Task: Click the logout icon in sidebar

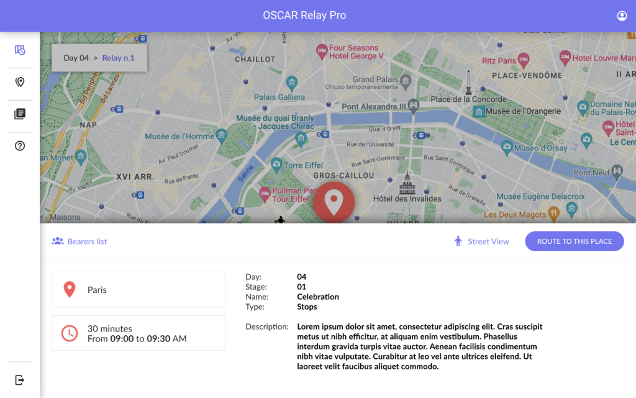Action: 20,380
